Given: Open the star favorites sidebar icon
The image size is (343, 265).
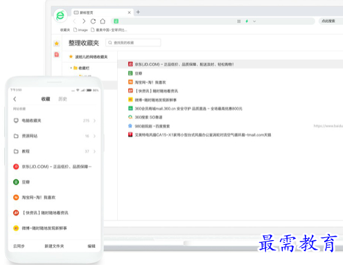Looking at the screenshot, I should [x=57, y=44].
